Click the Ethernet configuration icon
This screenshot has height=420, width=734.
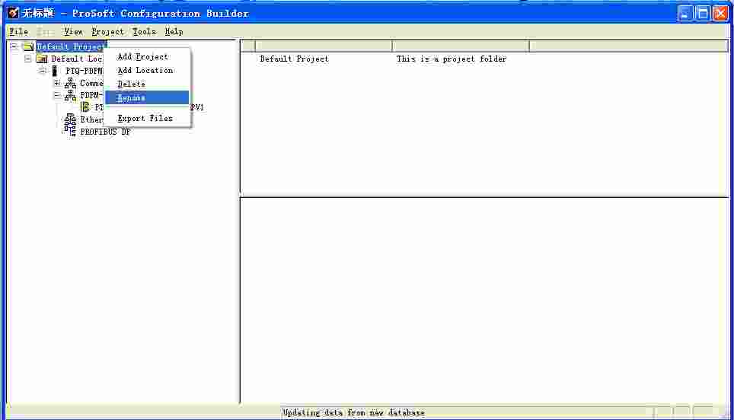[70, 119]
